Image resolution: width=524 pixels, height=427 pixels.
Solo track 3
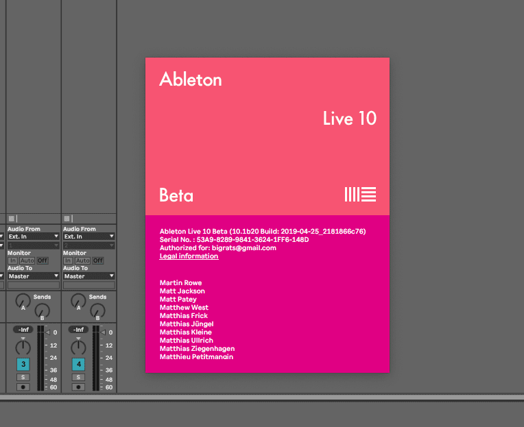tap(23, 377)
